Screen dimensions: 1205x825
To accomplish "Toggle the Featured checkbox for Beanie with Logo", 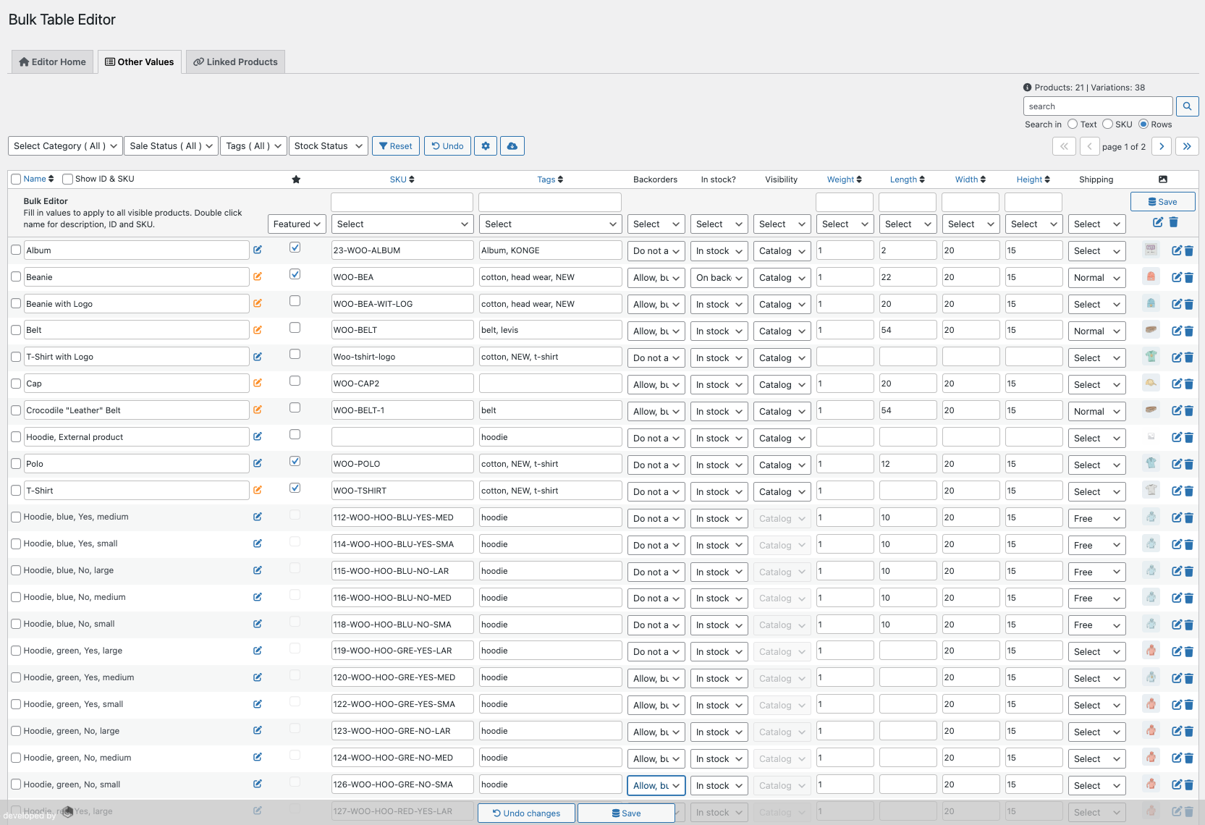I will 295,301.
